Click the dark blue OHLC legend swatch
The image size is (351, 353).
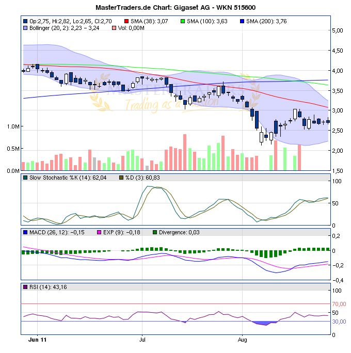pyautogui.click(x=25, y=21)
